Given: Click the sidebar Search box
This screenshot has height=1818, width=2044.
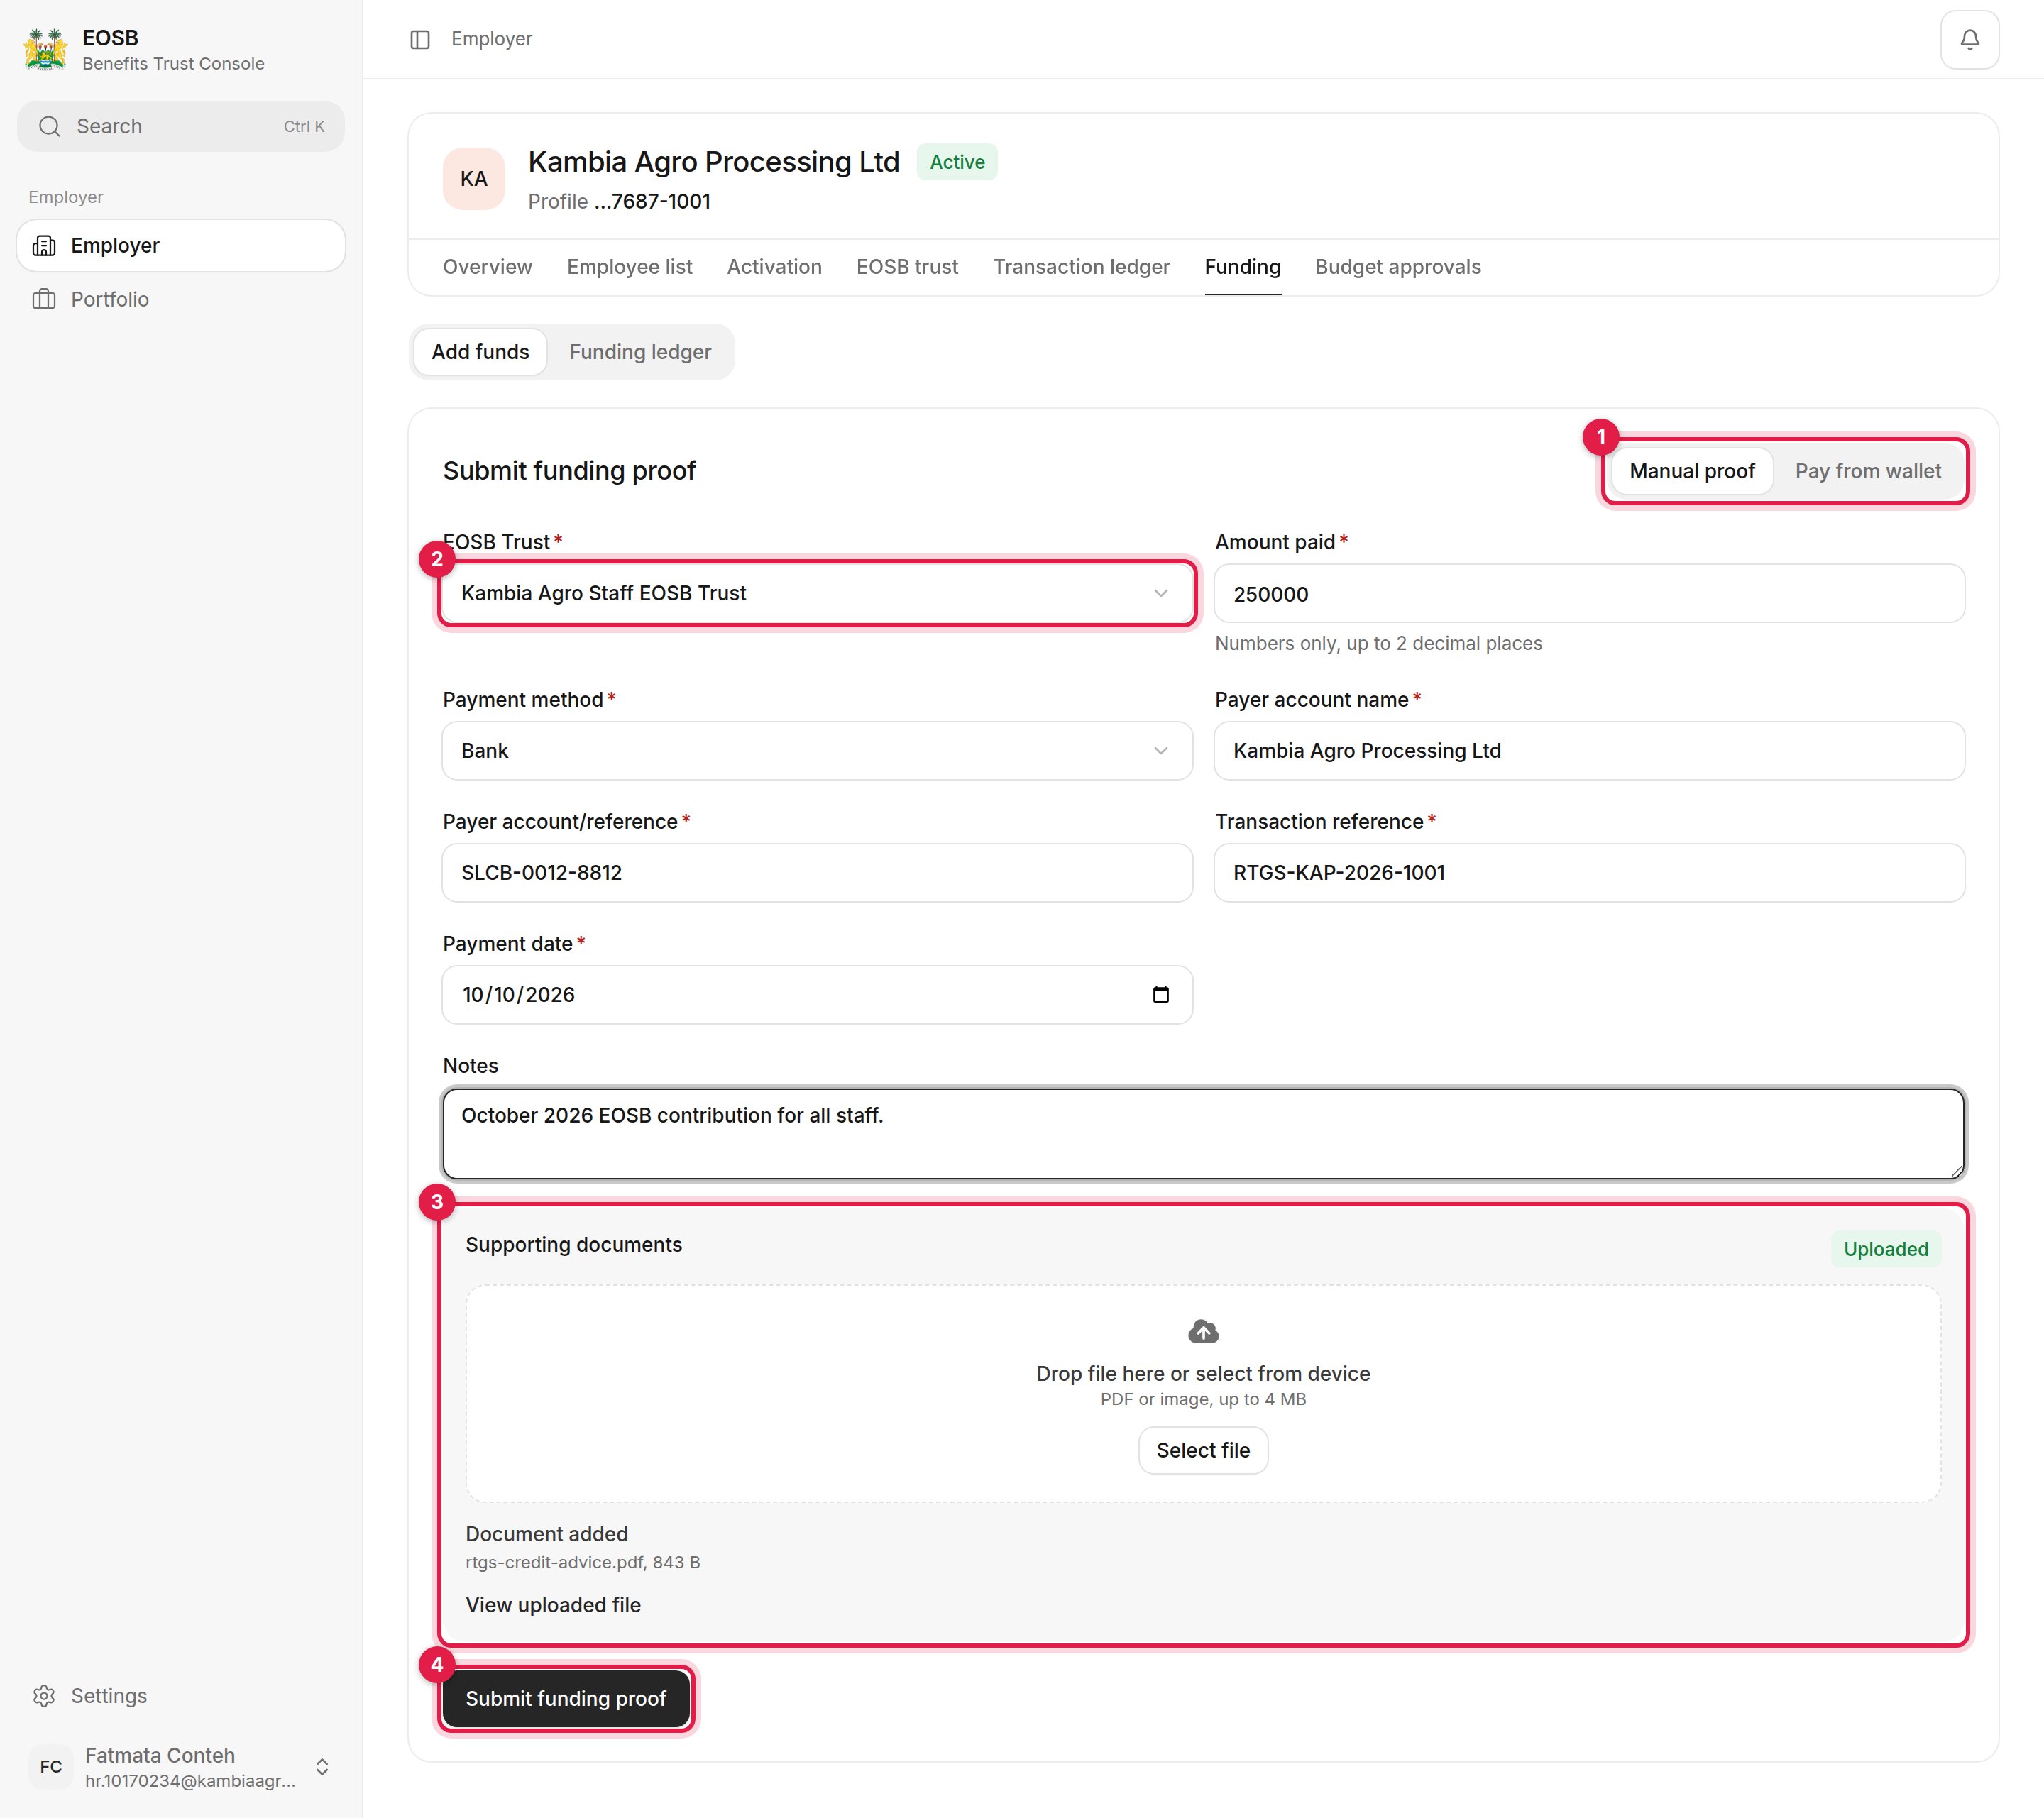Looking at the screenshot, I should (x=181, y=126).
